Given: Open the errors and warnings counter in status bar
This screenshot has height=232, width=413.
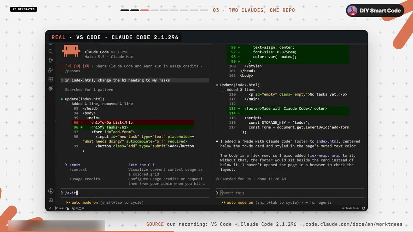Looking at the screenshot, I should click(x=78, y=208).
